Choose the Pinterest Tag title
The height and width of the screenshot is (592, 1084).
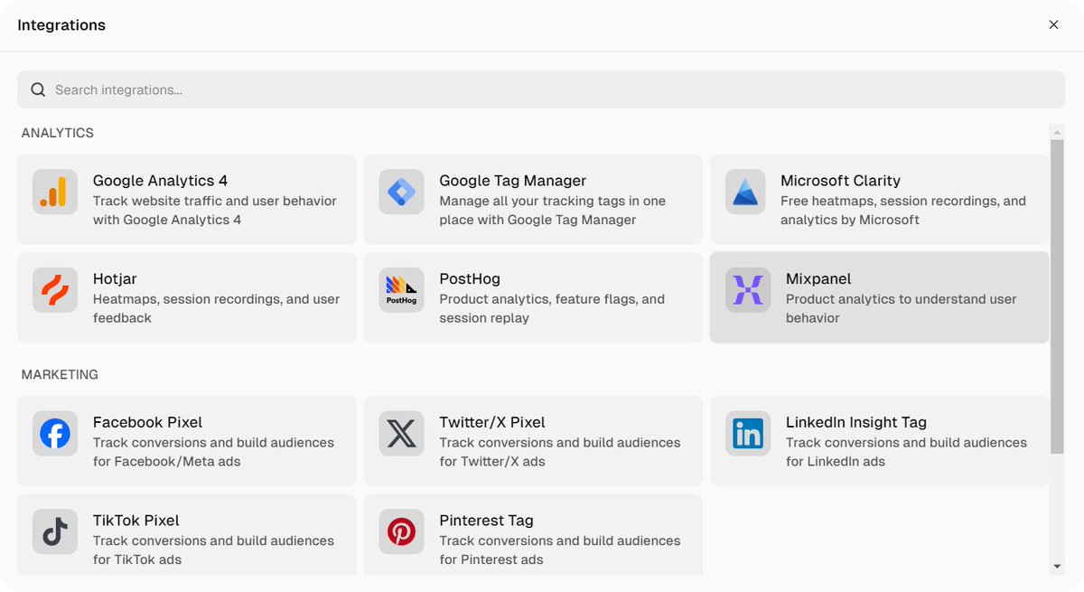coord(486,521)
